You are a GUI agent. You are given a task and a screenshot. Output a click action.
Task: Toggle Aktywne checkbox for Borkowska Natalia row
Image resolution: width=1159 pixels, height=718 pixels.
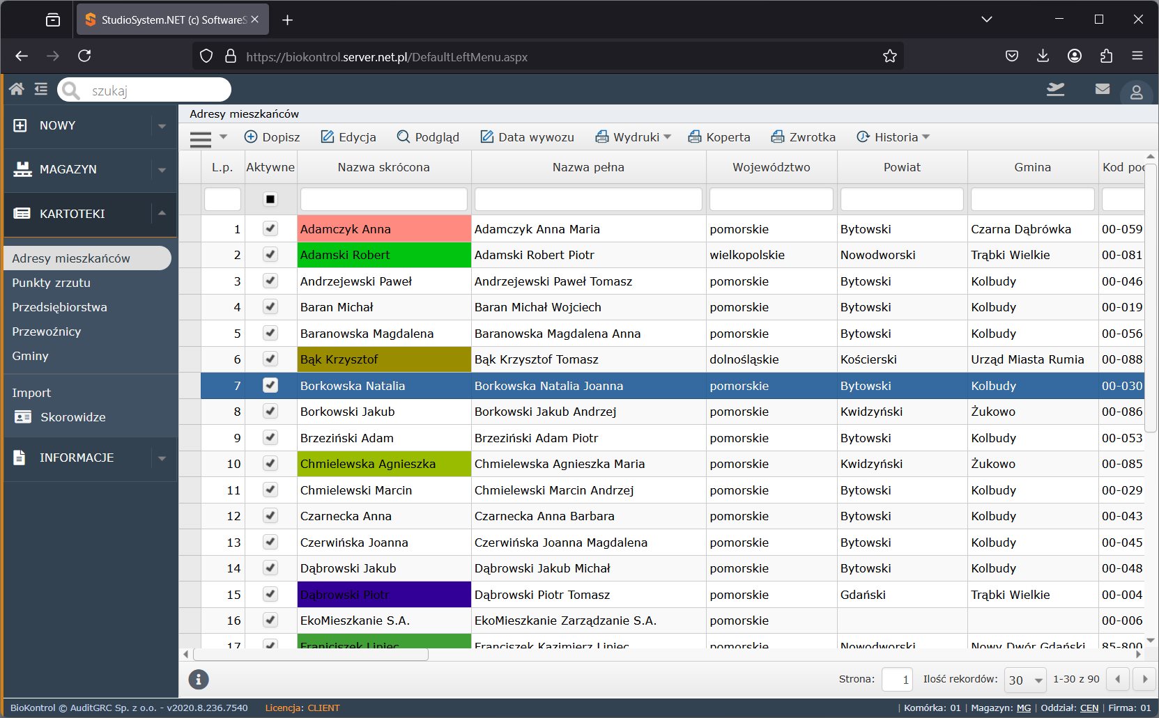coord(270,385)
